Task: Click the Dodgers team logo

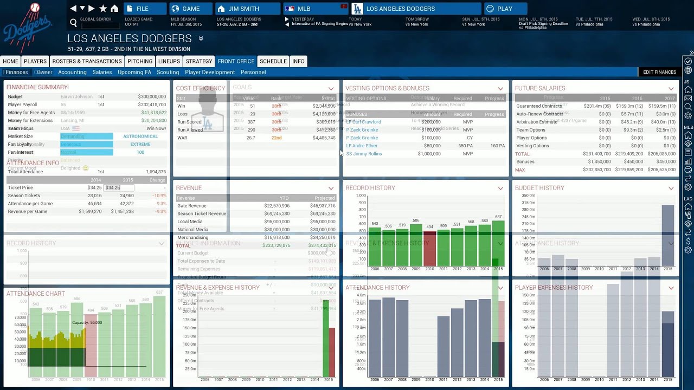Action: pyautogui.click(x=27, y=27)
